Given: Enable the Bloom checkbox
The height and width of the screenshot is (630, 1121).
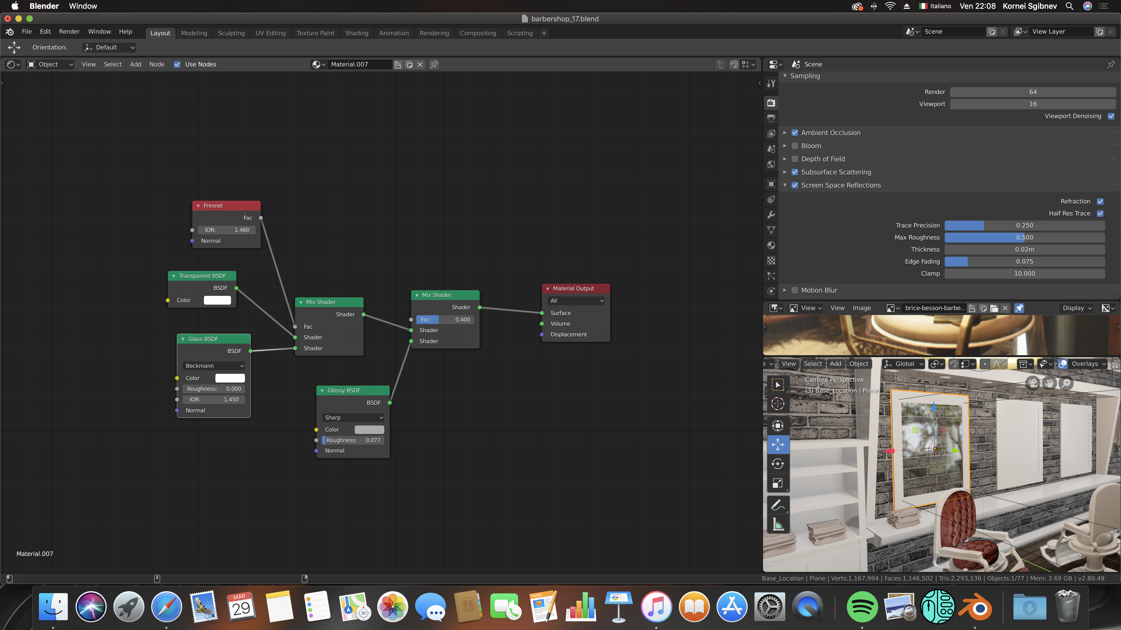Looking at the screenshot, I should 794,146.
